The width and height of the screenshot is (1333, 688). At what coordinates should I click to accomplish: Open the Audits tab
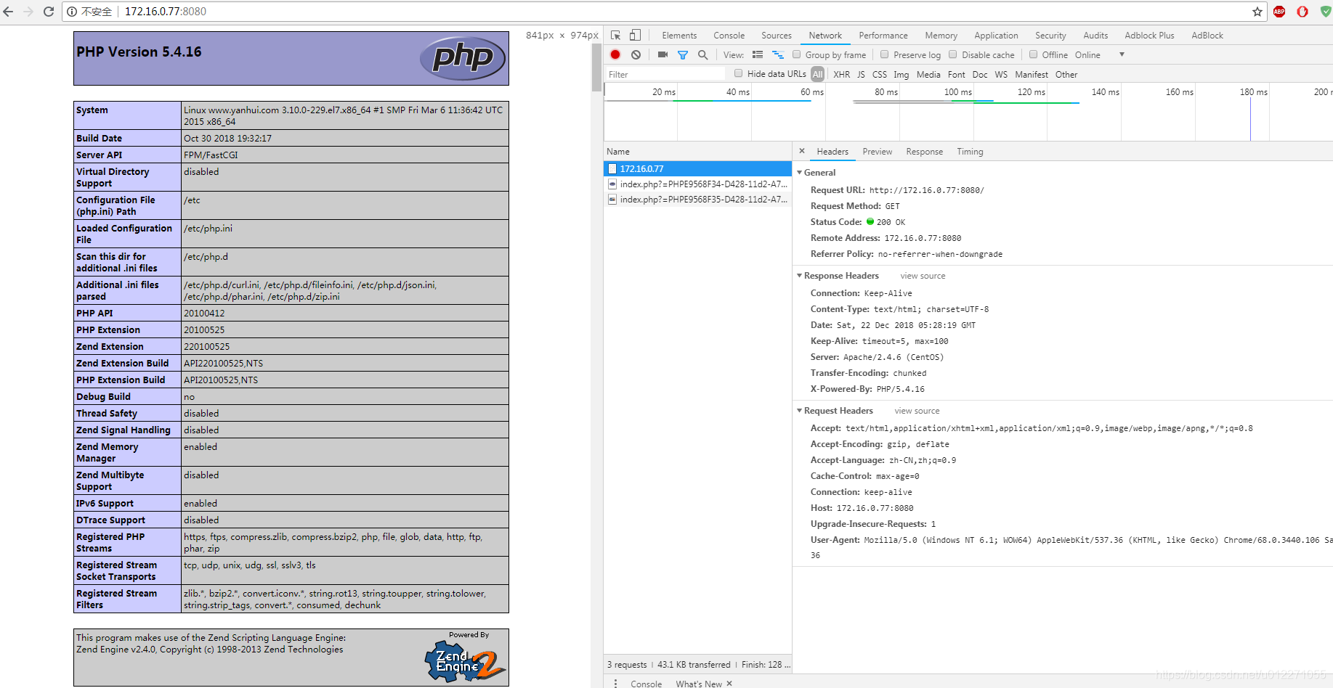point(1095,35)
